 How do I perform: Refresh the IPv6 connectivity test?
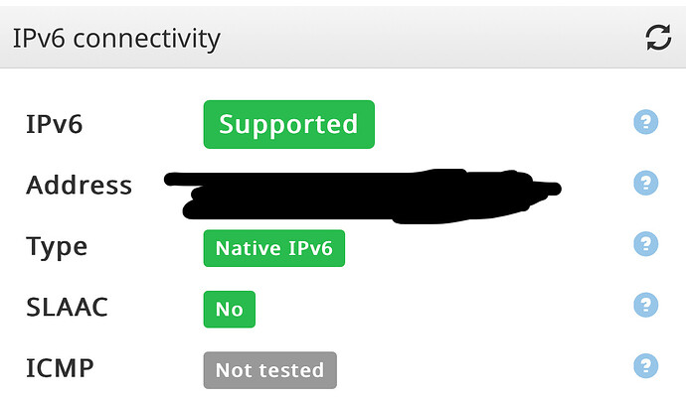(x=658, y=38)
